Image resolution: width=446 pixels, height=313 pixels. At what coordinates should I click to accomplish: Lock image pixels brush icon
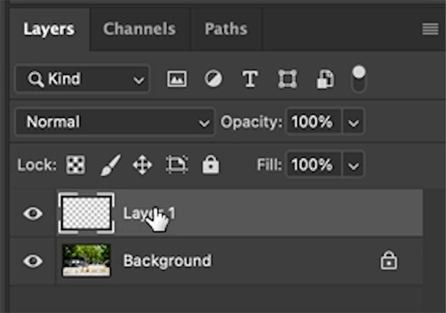point(111,165)
